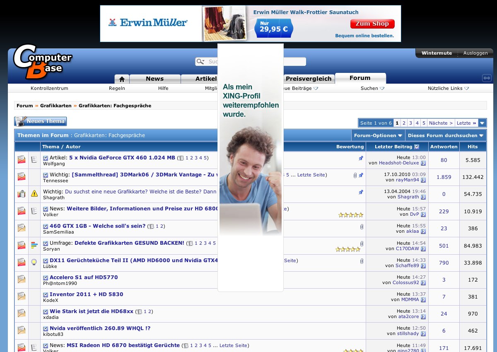The width and height of the screenshot is (497, 352).
Task: Sort by Antworten column header
Action: click(x=444, y=147)
